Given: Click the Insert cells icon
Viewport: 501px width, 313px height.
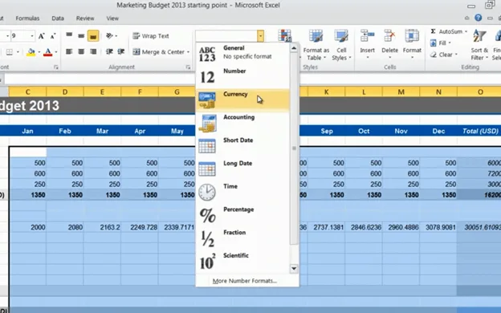Looking at the screenshot, I should click(368, 36).
